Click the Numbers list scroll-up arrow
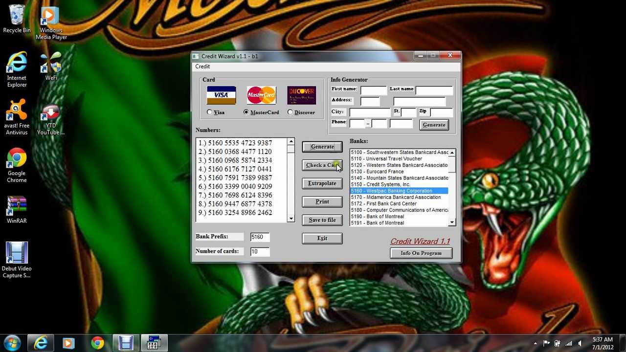The width and height of the screenshot is (626, 352). click(291, 142)
